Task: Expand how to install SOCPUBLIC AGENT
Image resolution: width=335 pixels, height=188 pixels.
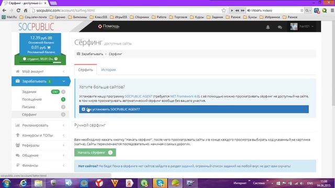Action: 194,109
